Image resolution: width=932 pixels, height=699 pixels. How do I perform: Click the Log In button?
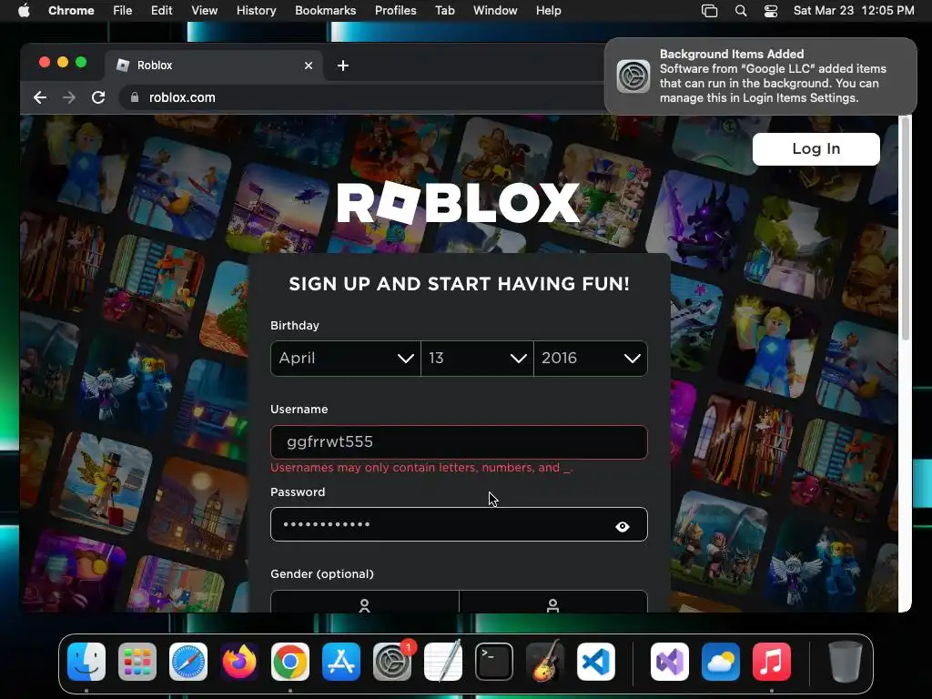(816, 149)
